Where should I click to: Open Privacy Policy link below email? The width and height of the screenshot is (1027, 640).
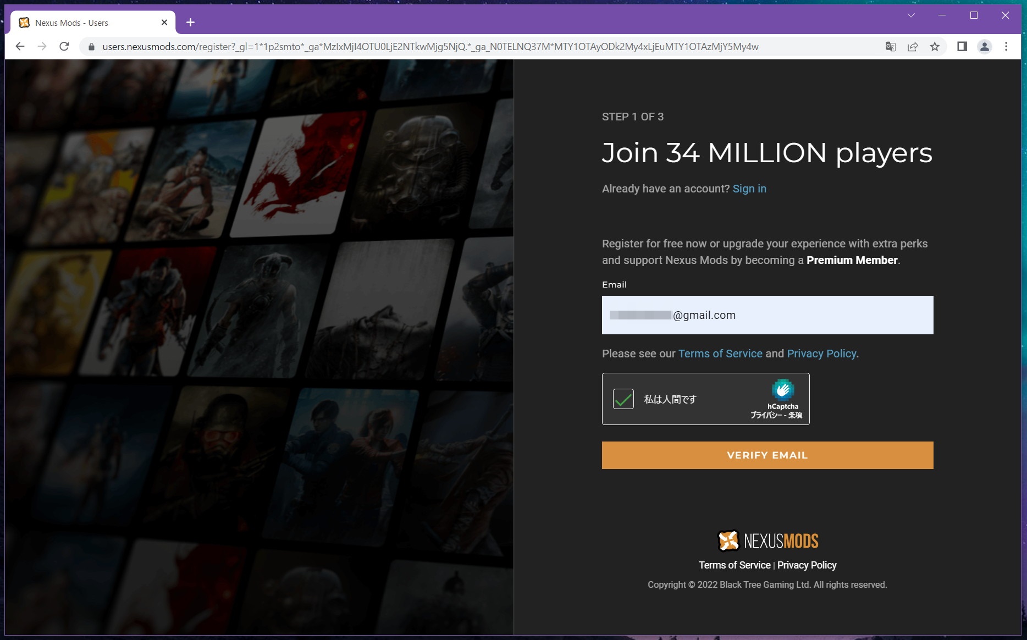(821, 354)
